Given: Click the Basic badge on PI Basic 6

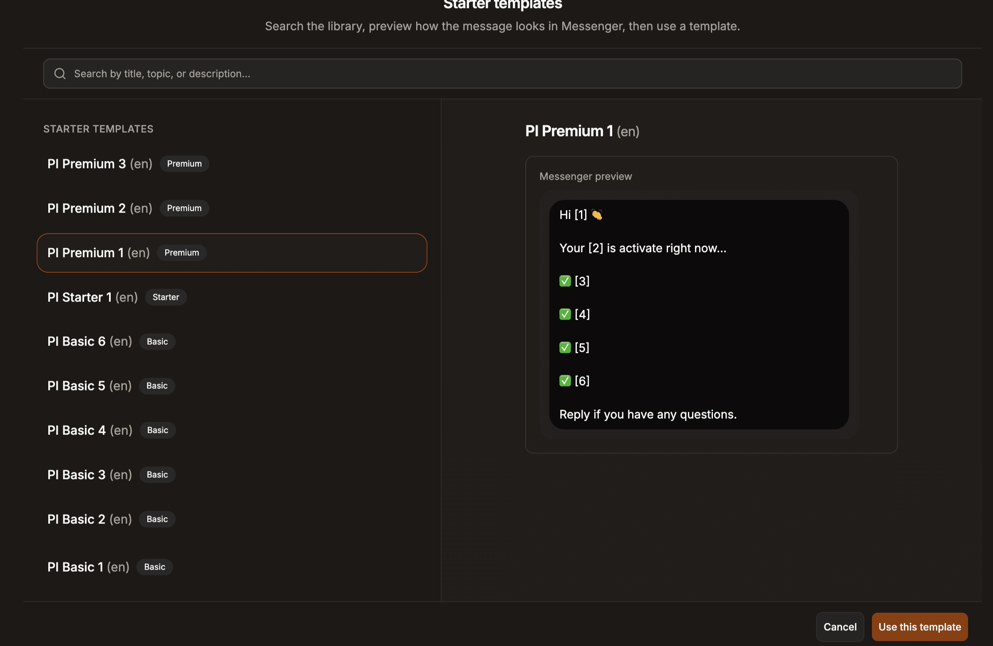Looking at the screenshot, I should click(157, 341).
